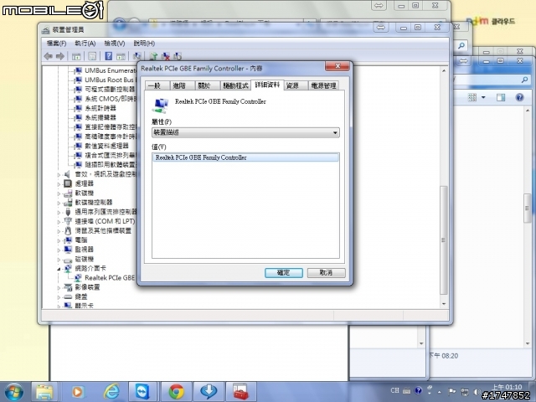This screenshot has height=402, width=536.
Task: Click the language bar blue help icon
Action: coord(418,390)
